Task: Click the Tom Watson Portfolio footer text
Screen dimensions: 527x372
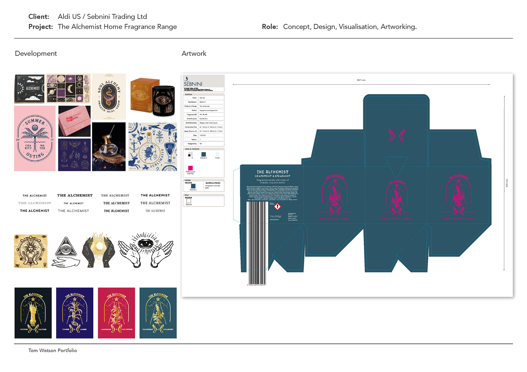Action: pos(52,350)
